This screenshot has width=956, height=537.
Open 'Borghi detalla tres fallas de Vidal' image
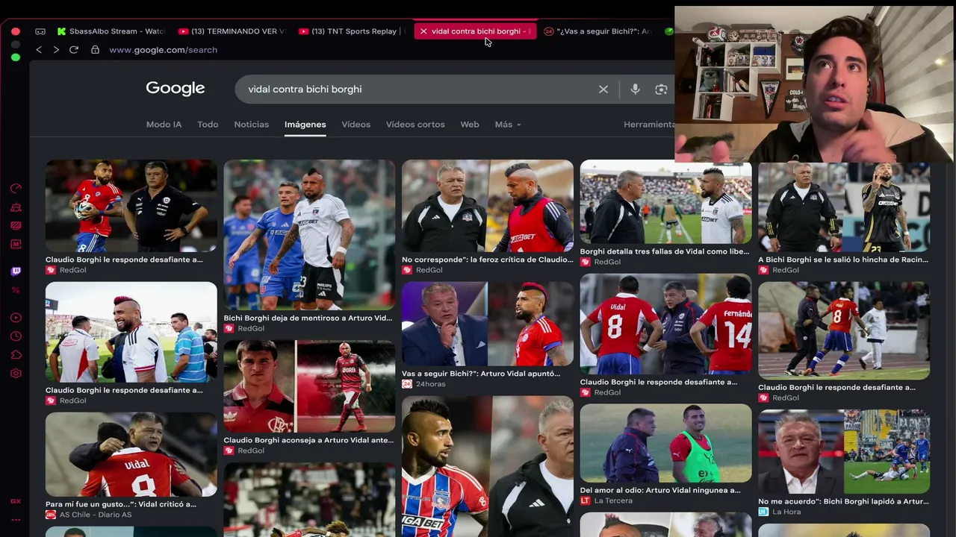click(666, 201)
